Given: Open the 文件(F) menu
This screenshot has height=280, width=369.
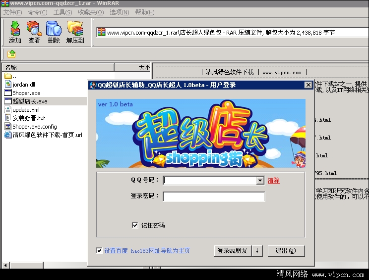Looking at the screenshot, I should click(13, 12).
